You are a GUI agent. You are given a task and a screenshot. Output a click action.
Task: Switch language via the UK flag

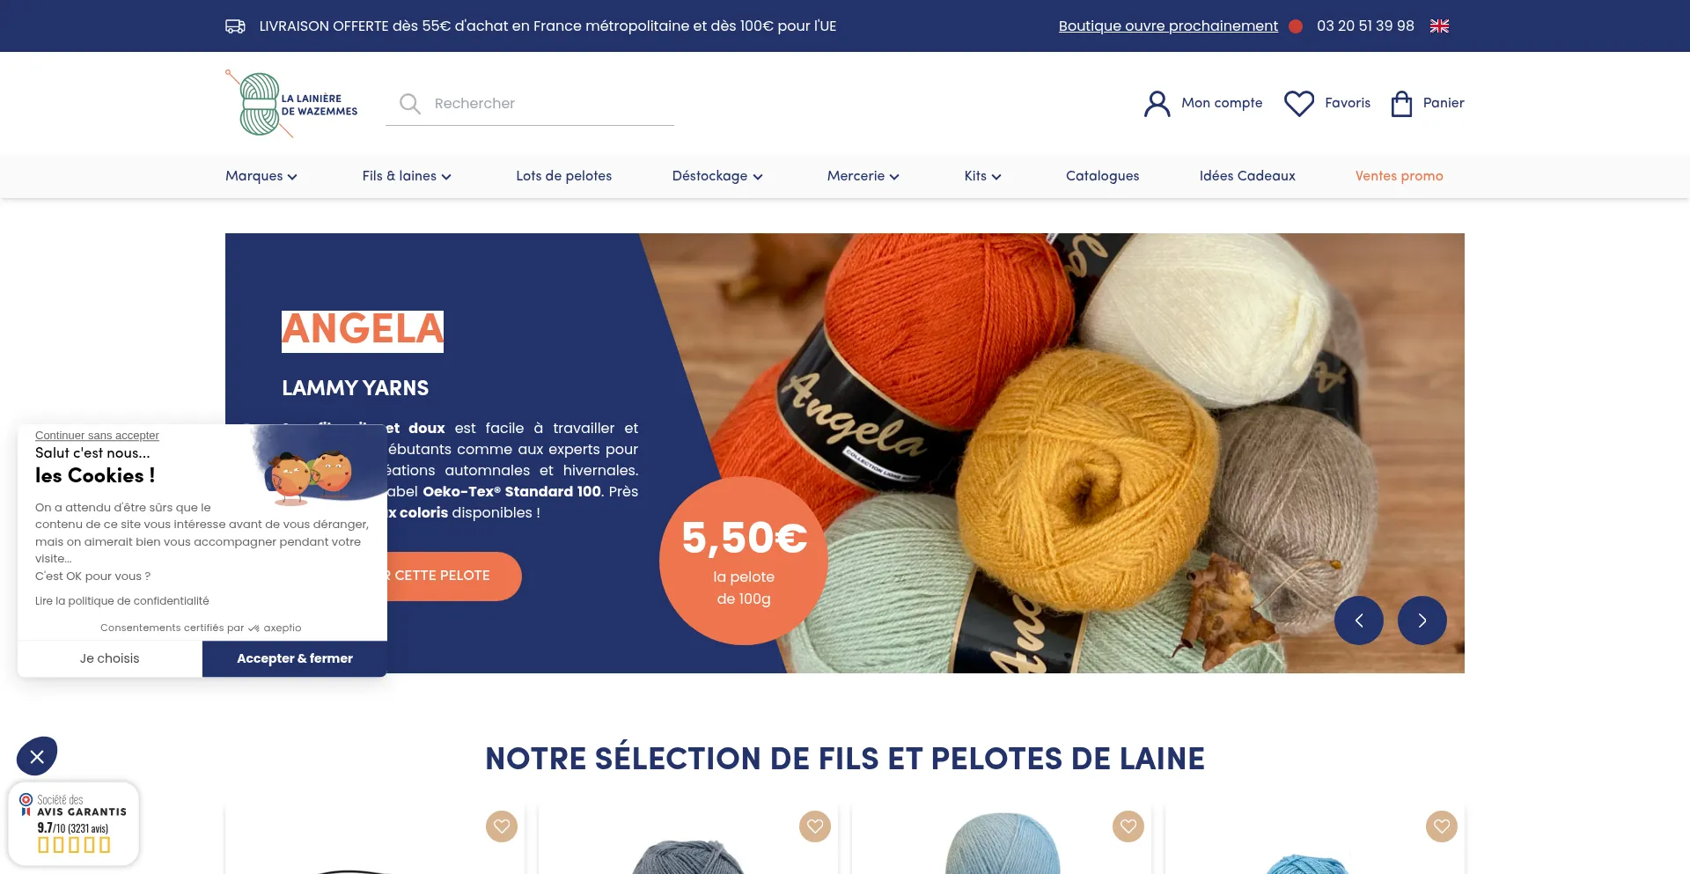[x=1439, y=26]
